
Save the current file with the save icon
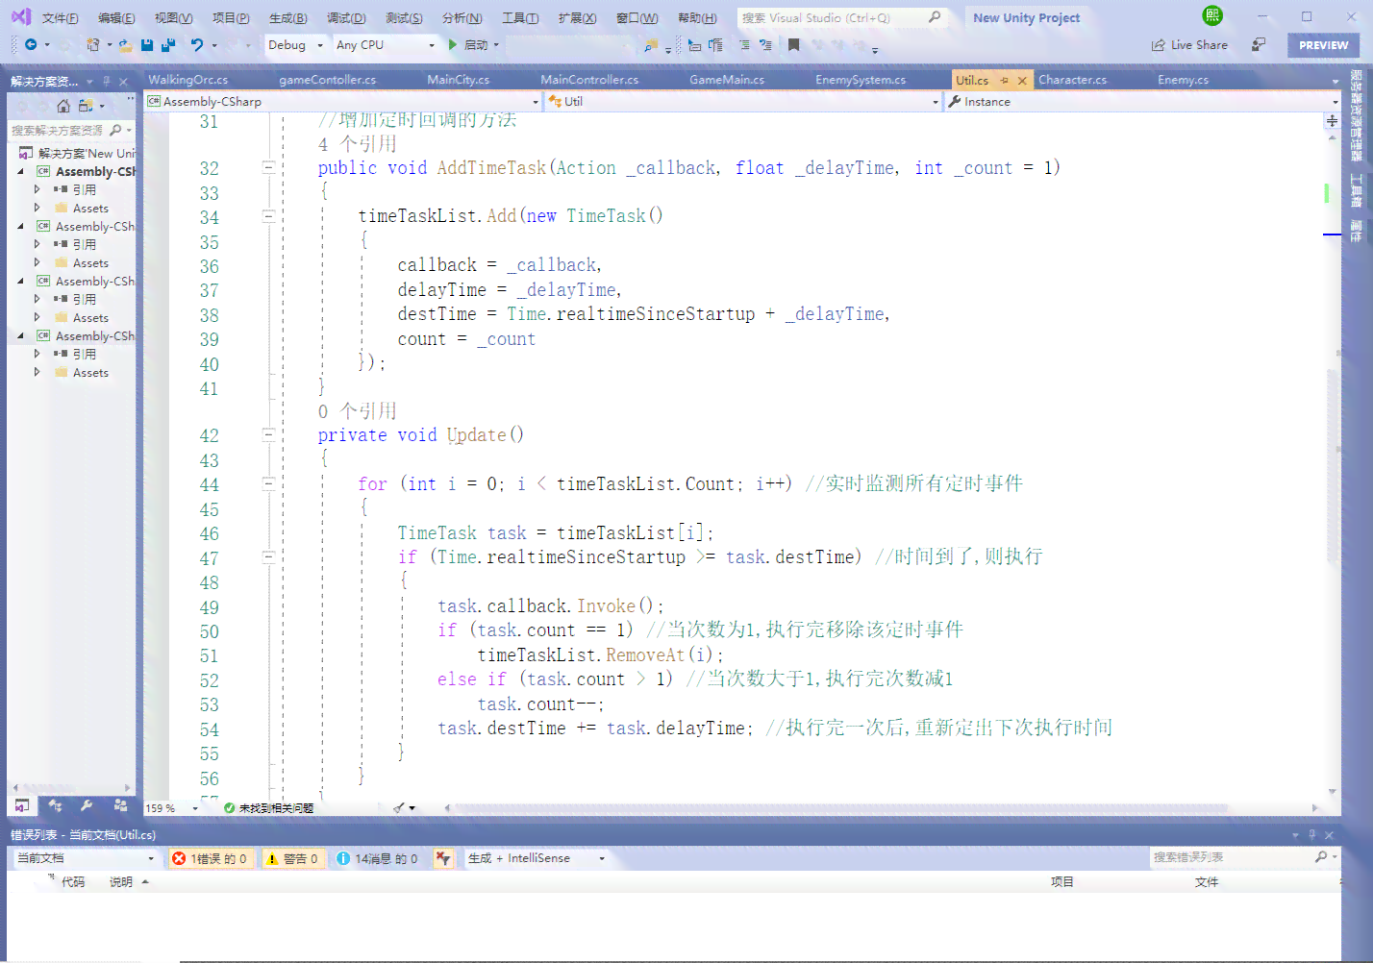click(147, 45)
